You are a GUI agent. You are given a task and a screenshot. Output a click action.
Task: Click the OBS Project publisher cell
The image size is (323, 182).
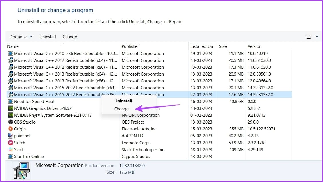click(x=133, y=122)
